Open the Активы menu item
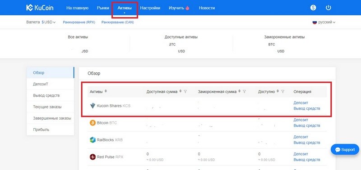Image resolution: width=361 pixels, height=170 pixels. point(125,8)
